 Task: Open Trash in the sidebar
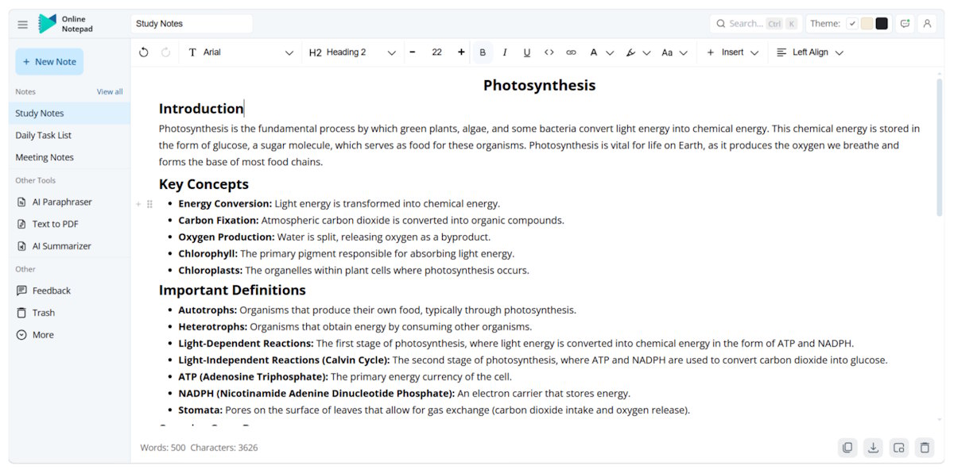point(70,314)
